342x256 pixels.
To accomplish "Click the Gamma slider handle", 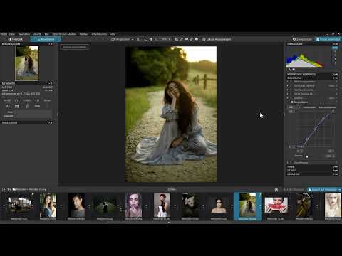I will coord(307,156).
